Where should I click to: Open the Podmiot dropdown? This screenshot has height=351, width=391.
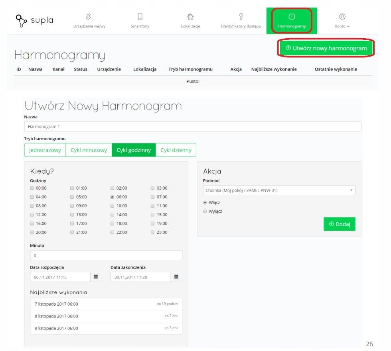279,190
